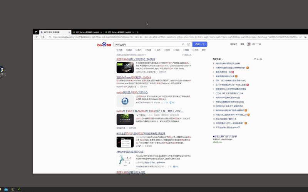Open the reader view icon in address bar
This screenshot has width=308, height=192.
(300, 37)
